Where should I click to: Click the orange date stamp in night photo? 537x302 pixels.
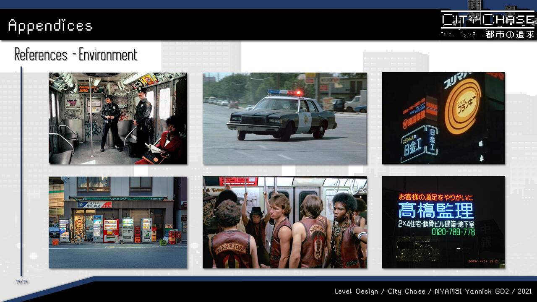[483, 261]
